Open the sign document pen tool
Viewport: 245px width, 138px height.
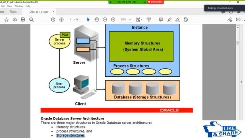[178, 20]
